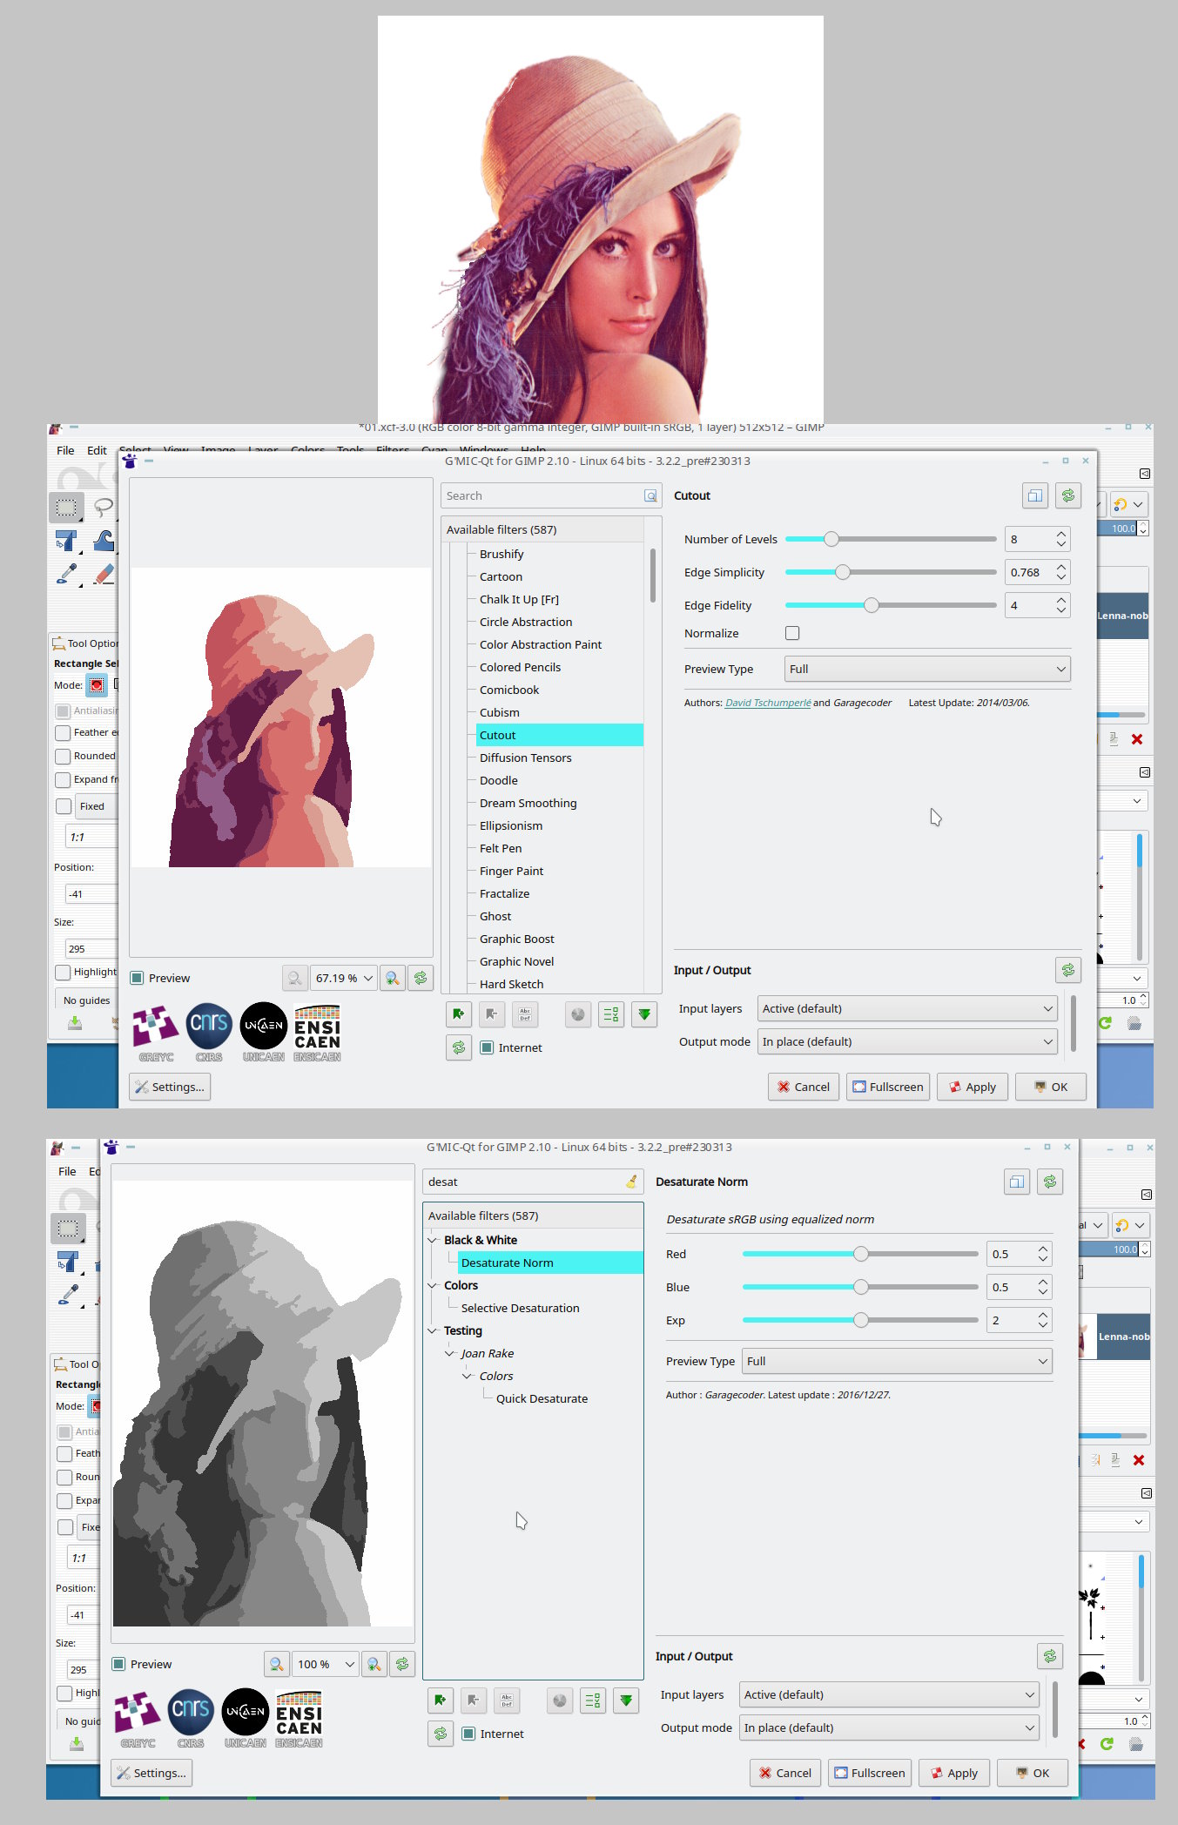1178x1825 pixels.
Task: Open Settings... in Cutout dialog
Action: coord(170,1087)
